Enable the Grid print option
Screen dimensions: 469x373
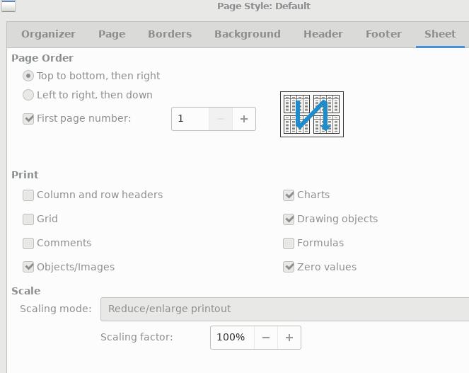point(28,219)
